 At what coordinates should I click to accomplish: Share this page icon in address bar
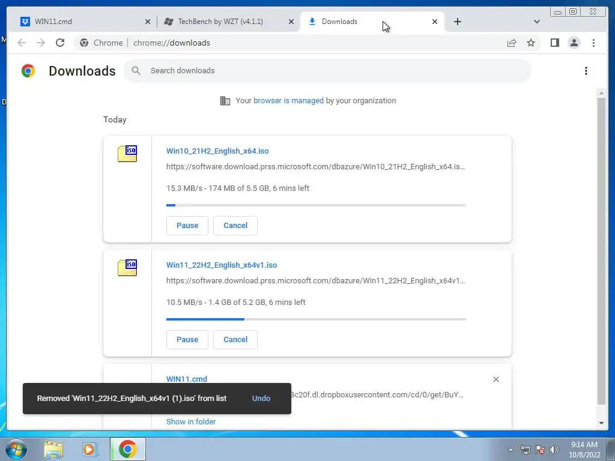pos(512,43)
